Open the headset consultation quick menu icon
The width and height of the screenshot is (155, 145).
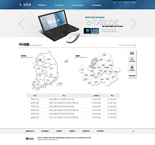(x=132, y=60)
